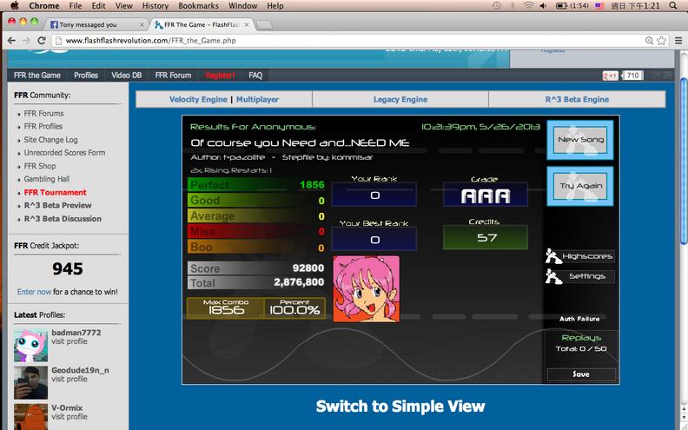Open the Chrome hamburger menu

pyautogui.click(x=678, y=40)
